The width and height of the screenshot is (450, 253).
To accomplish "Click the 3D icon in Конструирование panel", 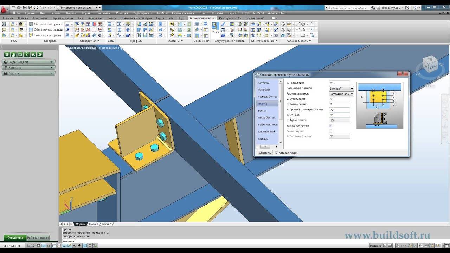I will coord(276,35).
